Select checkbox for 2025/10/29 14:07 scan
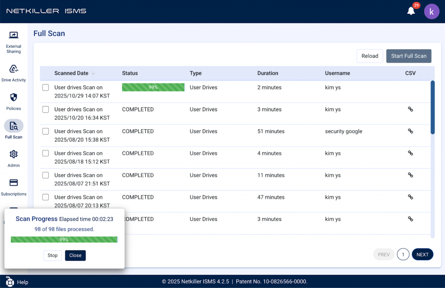 (46, 88)
